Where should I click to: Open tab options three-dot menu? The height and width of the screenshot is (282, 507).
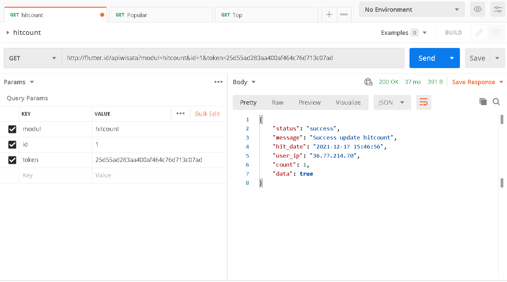pos(344,15)
